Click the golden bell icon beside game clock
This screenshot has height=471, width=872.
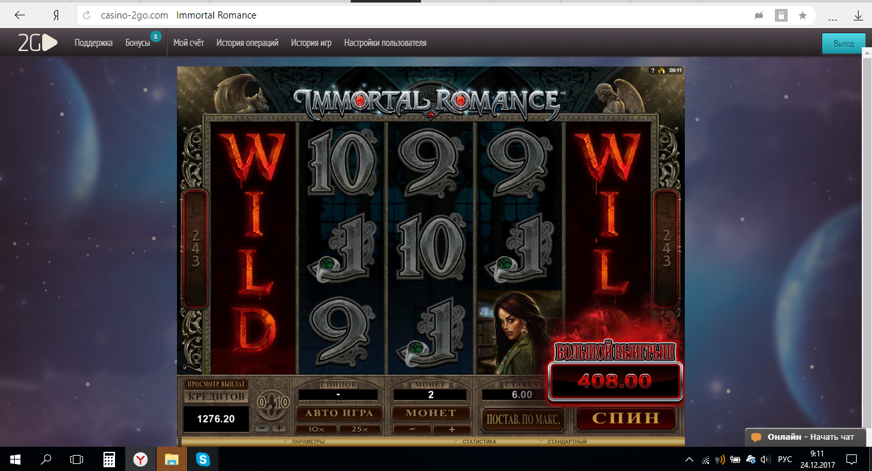point(662,71)
